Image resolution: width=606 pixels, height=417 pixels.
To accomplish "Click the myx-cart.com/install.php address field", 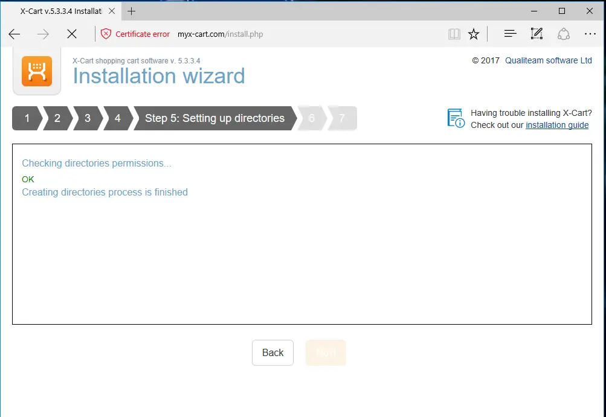I will click(221, 34).
